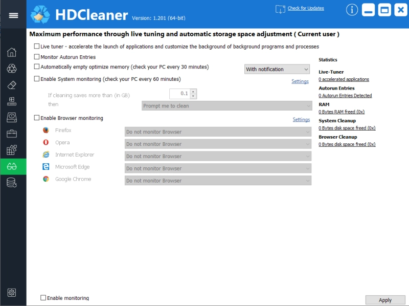Click the Microsoft Edge icon
409x306 pixels.
click(x=46, y=167)
